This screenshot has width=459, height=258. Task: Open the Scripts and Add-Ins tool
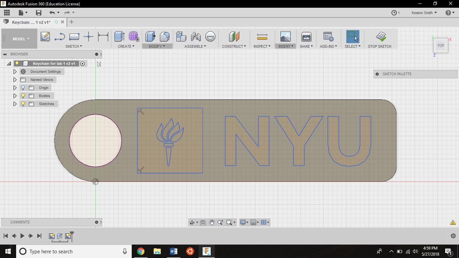(x=328, y=37)
